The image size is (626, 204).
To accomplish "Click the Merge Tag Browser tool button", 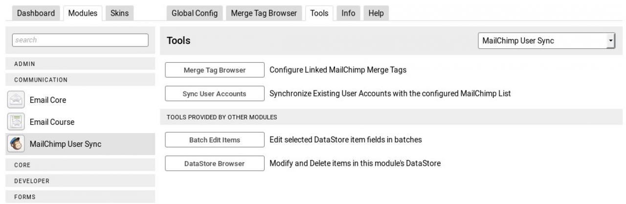I will (215, 70).
